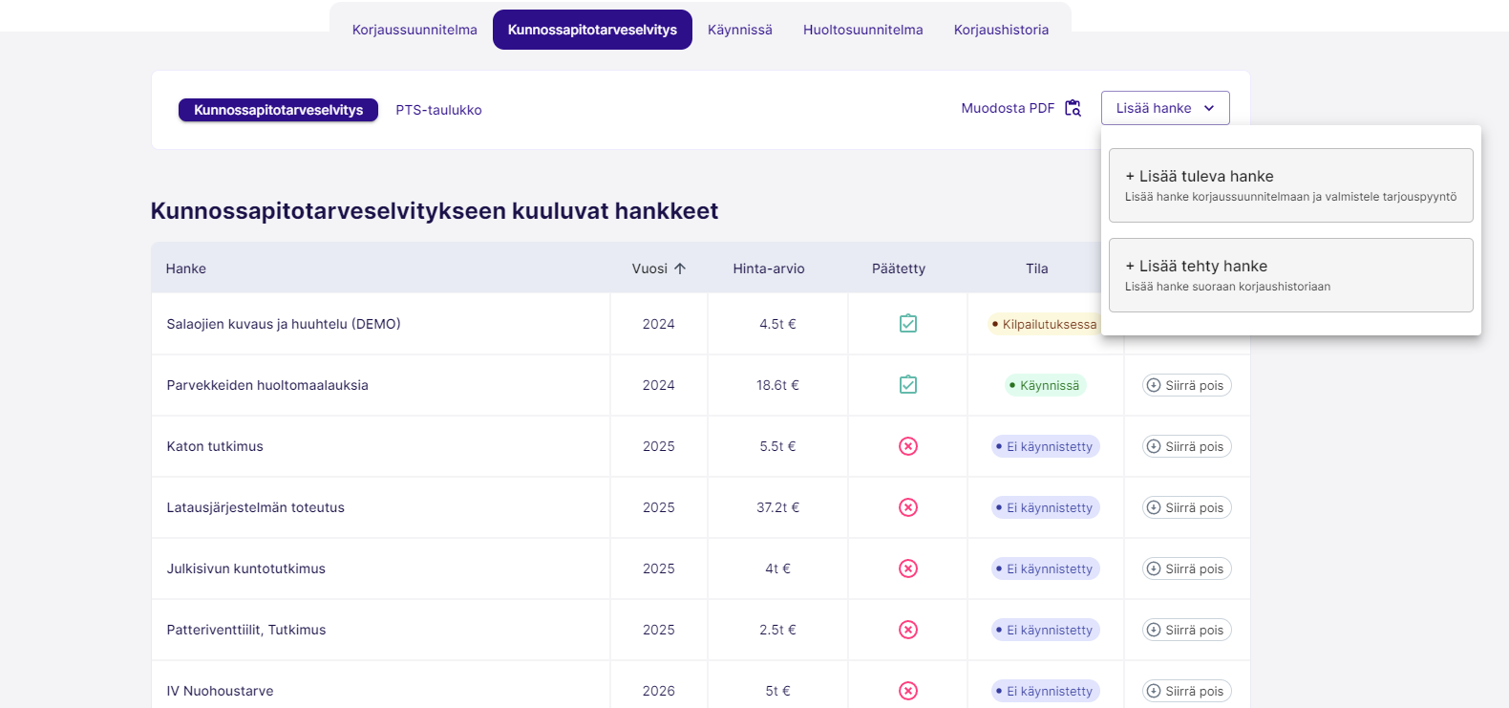Switch to PTS-taulukko view
This screenshot has height=708, width=1509.
point(438,110)
